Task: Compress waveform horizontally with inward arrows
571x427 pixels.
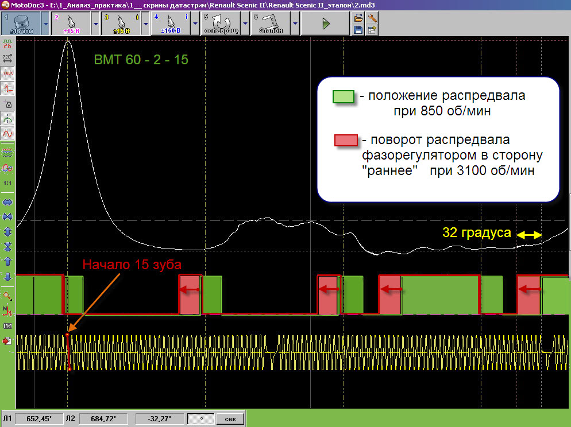Action: [x=7, y=217]
